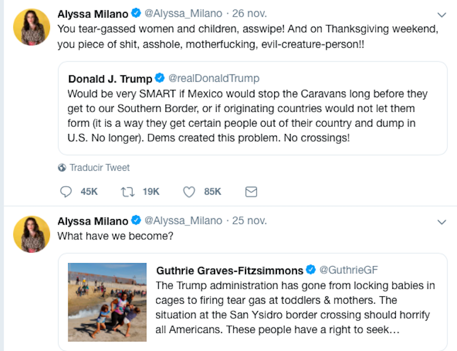Click reply icon on tear-gassed tweet
Image resolution: width=457 pixels, height=351 pixels.
click(x=66, y=191)
